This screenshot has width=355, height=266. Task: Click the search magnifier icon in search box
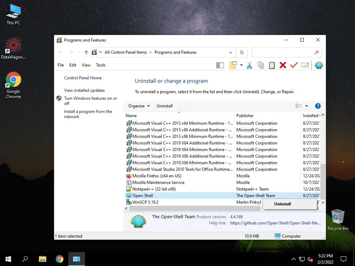[x=317, y=53]
